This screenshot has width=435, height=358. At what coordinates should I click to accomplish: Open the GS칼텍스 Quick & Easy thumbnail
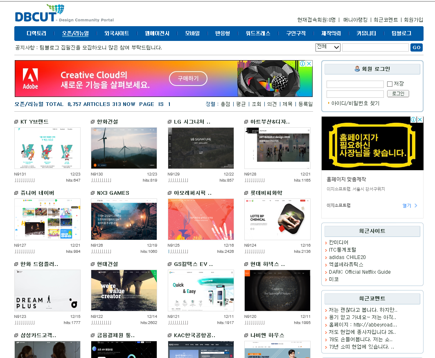[x=201, y=290]
